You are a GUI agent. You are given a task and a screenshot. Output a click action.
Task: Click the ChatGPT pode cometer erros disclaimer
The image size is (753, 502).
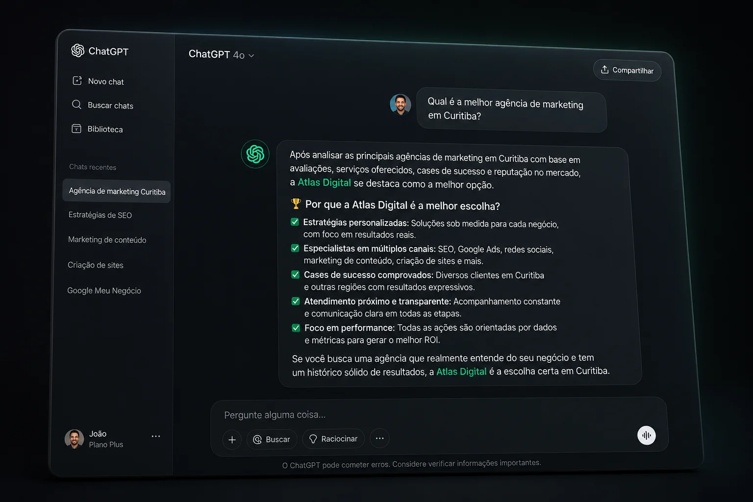pos(412,464)
